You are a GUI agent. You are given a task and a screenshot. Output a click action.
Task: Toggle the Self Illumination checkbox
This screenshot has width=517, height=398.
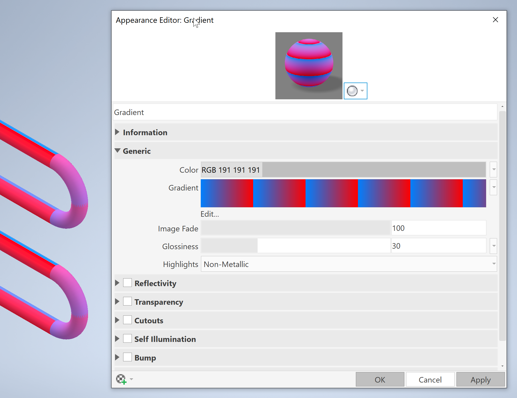127,339
